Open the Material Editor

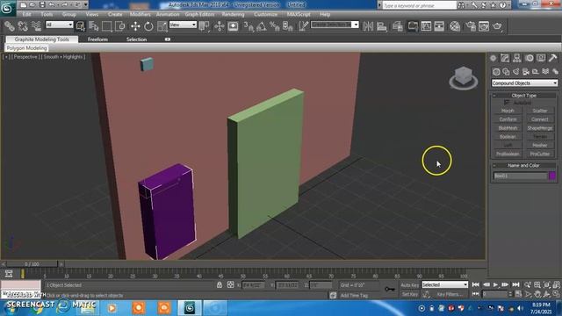click(455, 26)
